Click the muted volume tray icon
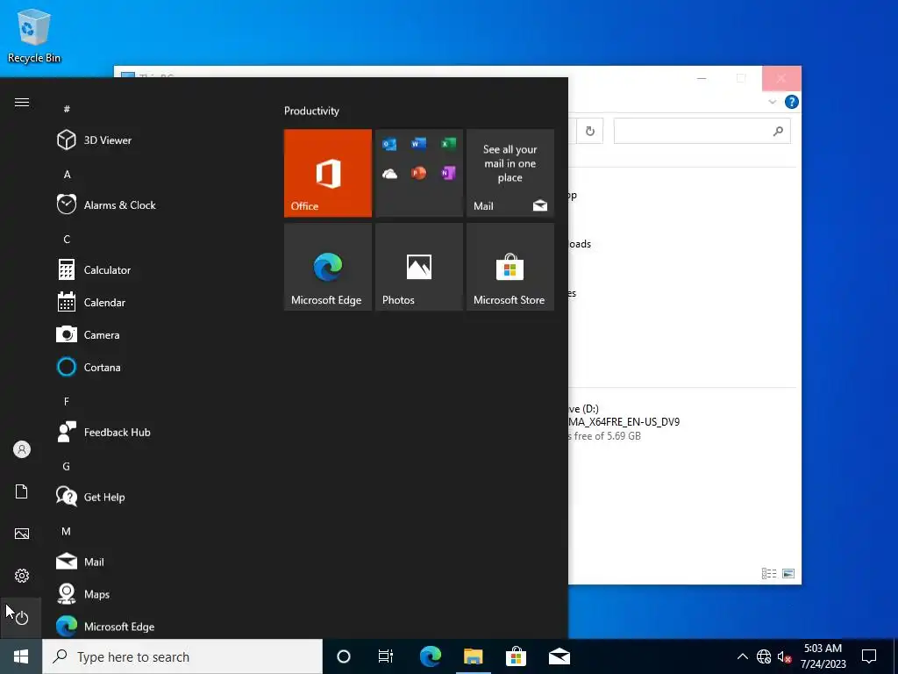 [784, 656]
